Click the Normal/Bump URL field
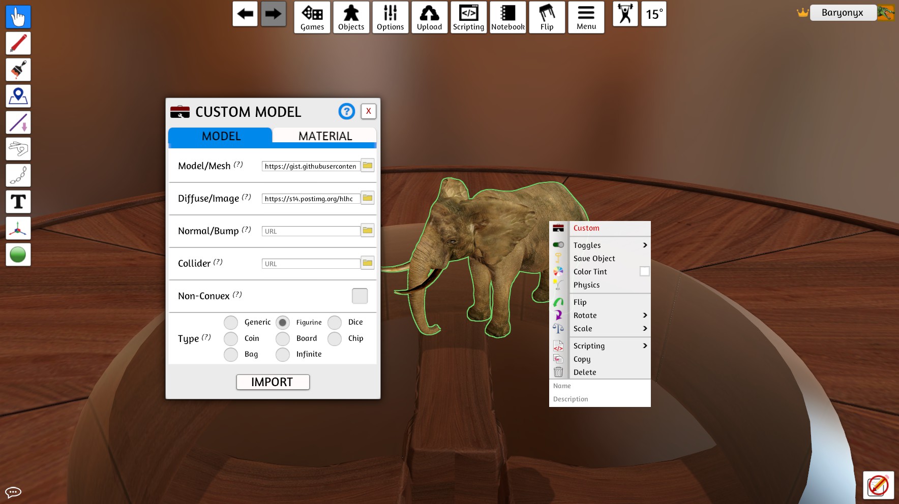The image size is (899, 504). coord(311,231)
